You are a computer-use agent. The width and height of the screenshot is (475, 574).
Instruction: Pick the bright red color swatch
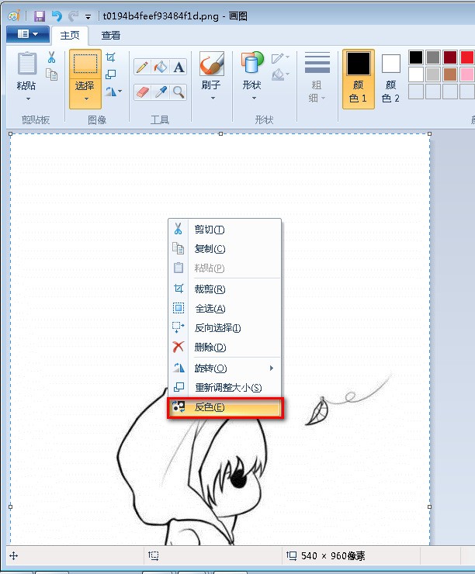(467, 57)
